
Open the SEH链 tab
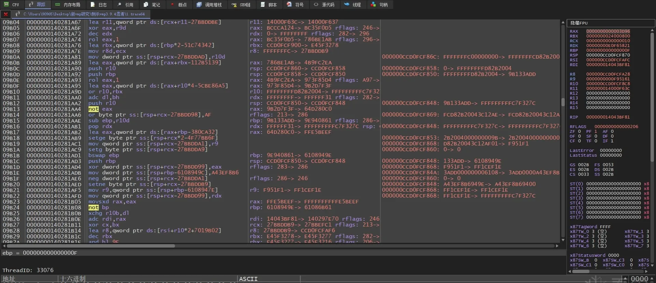(241, 4)
